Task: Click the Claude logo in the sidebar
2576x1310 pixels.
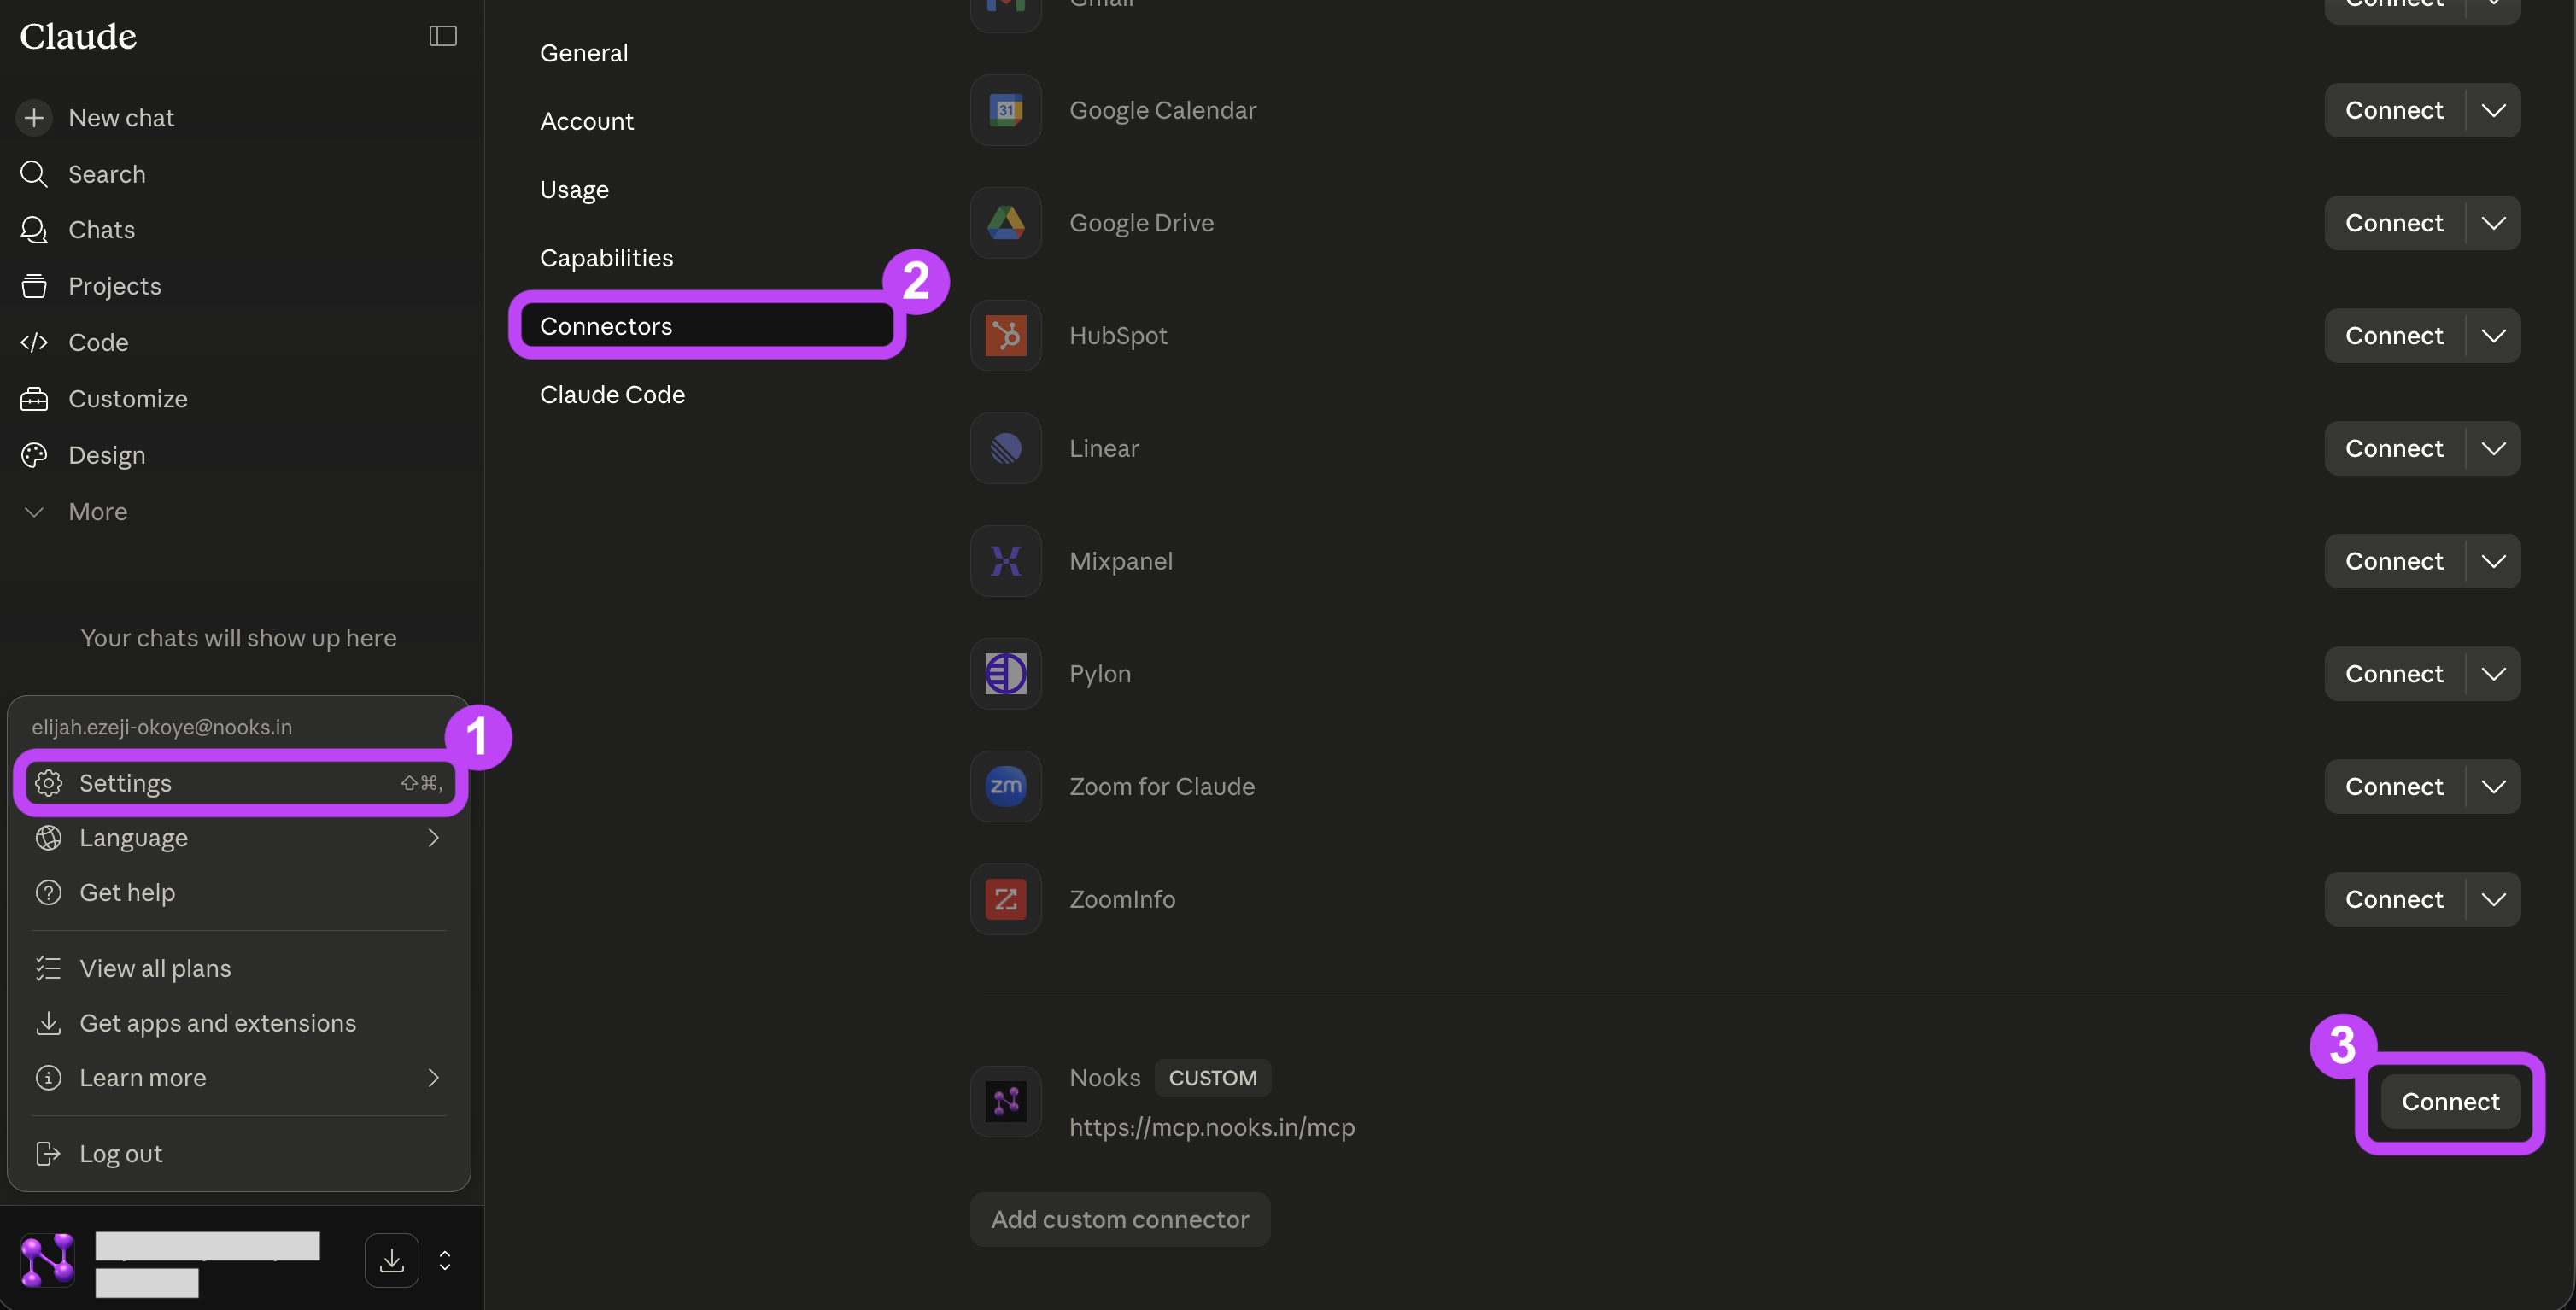Action: pos(78,36)
